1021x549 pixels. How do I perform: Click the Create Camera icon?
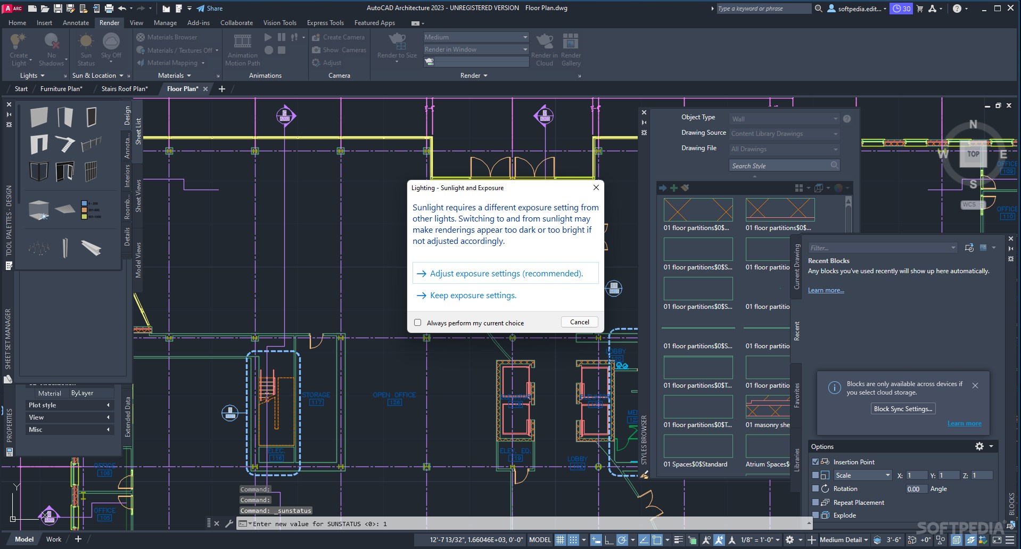pyautogui.click(x=316, y=37)
